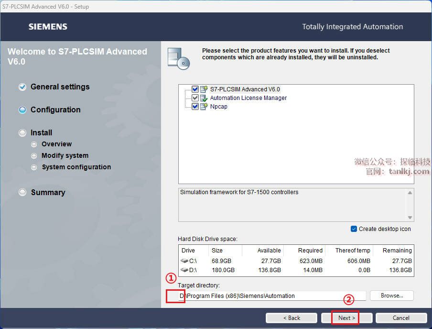
Task: Select the Install step in sidebar
Action: [x=41, y=132]
